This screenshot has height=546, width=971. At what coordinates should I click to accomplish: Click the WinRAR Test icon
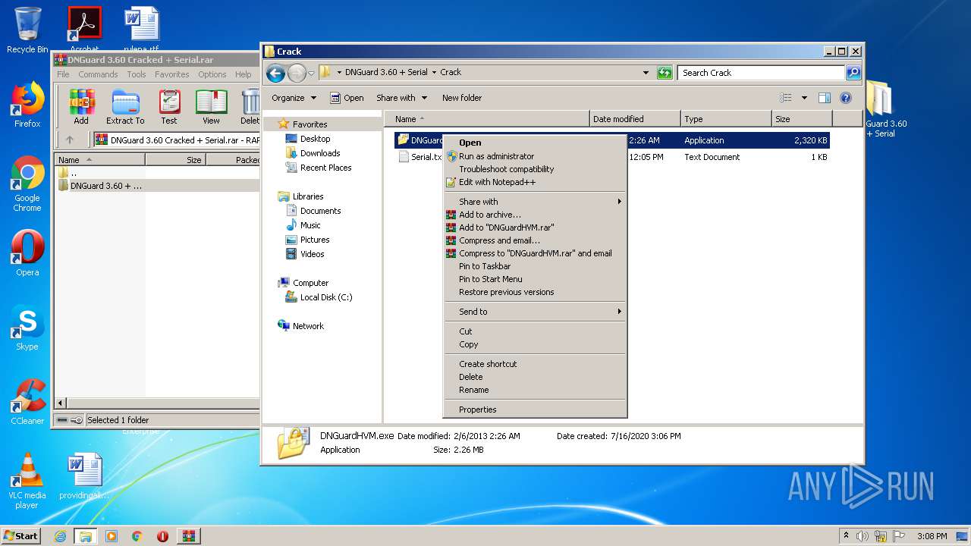tap(169, 106)
